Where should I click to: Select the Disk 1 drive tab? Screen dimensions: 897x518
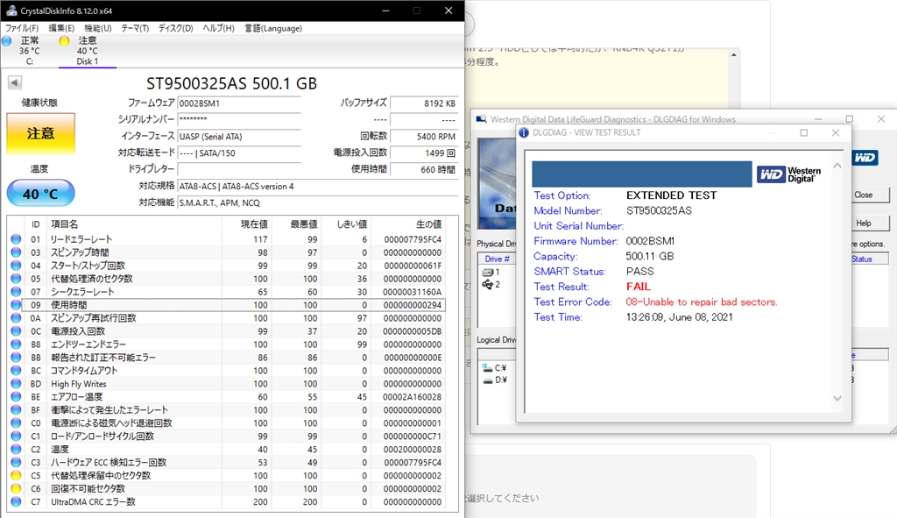pos(88,50)
